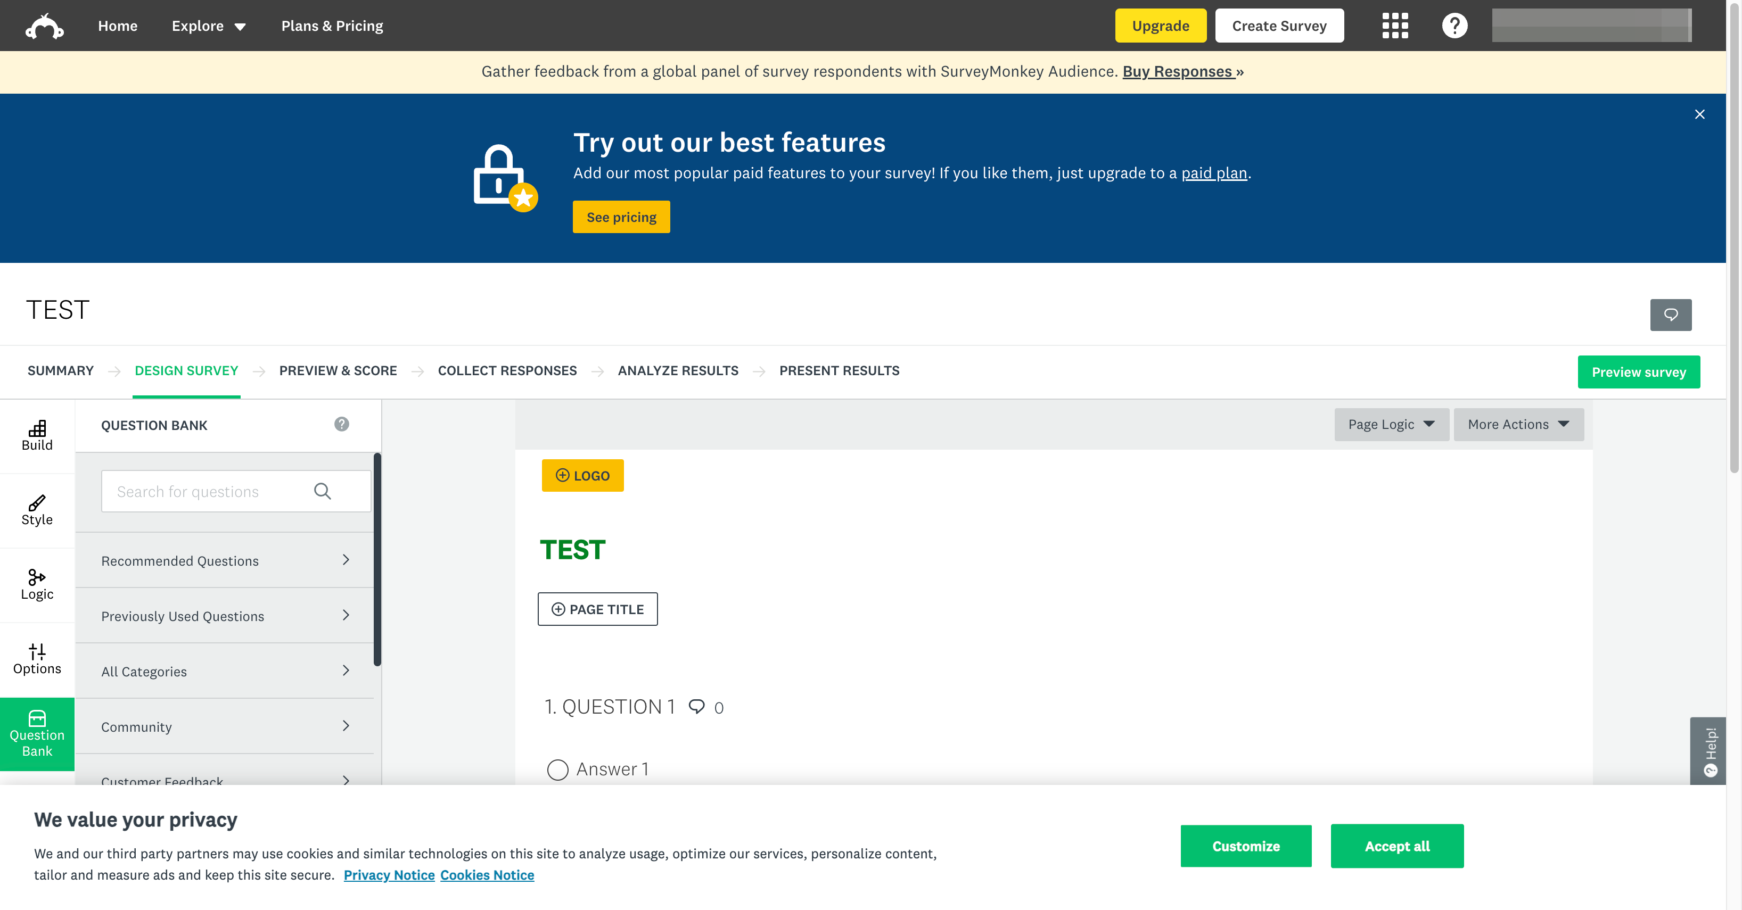Open the Cookies Notice link

point(487,875)
